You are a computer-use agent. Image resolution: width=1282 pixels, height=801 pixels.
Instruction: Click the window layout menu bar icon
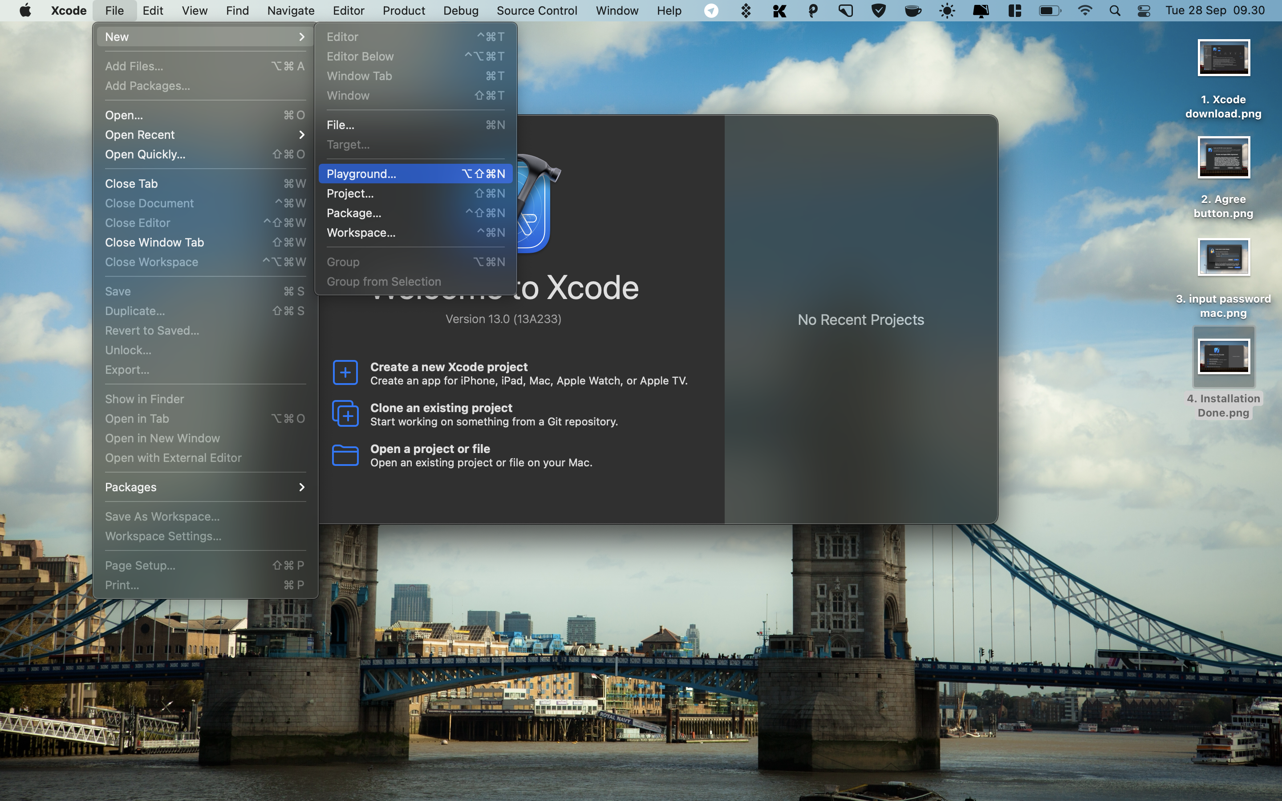coord(1014,11)
